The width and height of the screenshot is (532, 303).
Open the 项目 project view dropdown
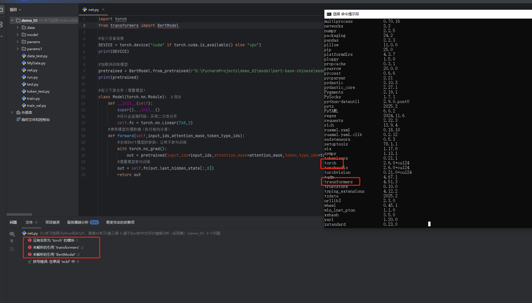[16, 10]
